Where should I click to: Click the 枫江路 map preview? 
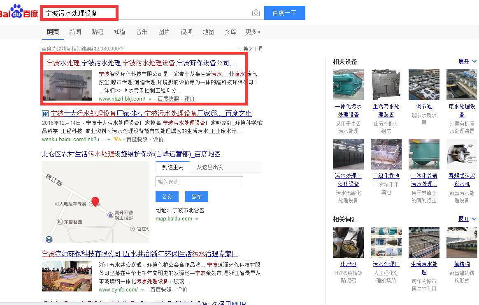tap(95, 202)
